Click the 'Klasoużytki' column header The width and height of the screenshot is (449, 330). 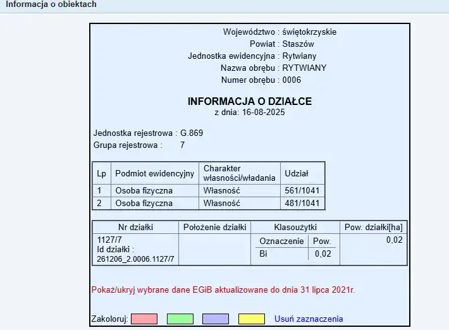click(295, 227)
